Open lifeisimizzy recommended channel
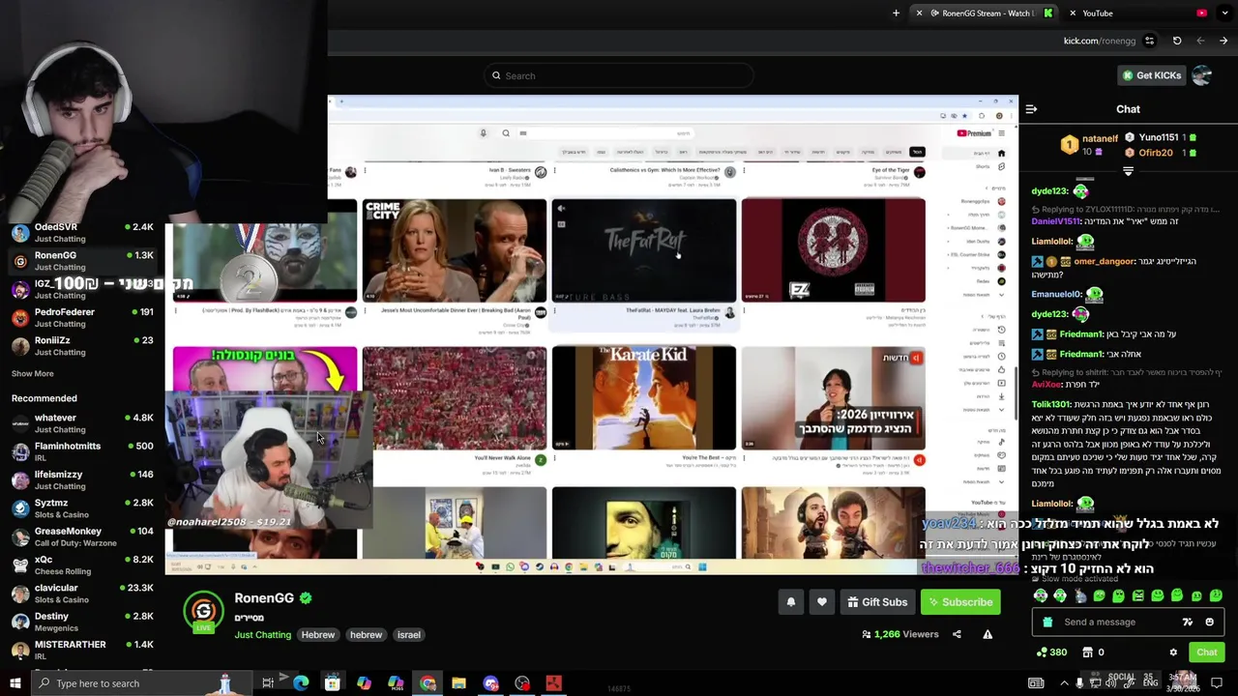The height and width of the screenshot is (696, 1238). [82, 479]
